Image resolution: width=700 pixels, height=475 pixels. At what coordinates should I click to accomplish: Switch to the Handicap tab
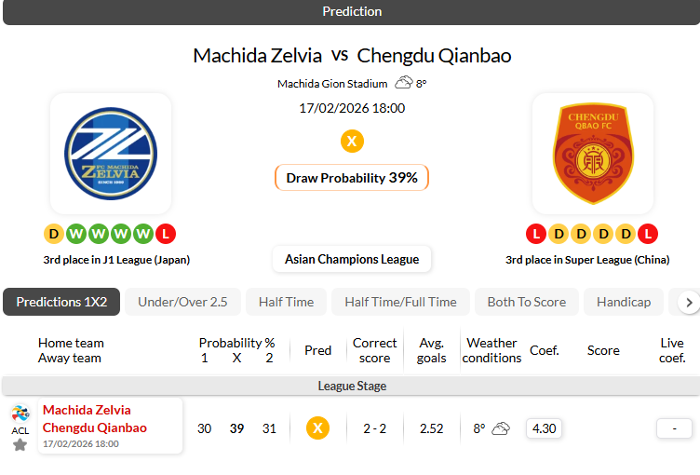623,302
